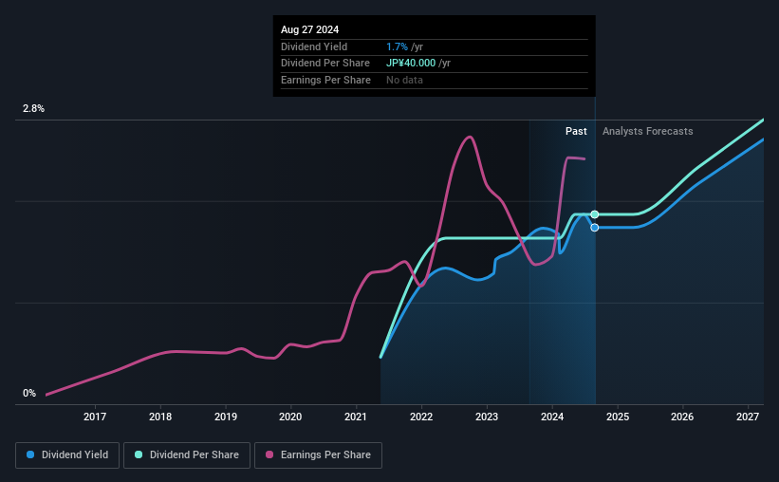This screenshot has width=779, height=482.
Task: Click the Earnings Per Share No data row
Action: click(405, 80)
